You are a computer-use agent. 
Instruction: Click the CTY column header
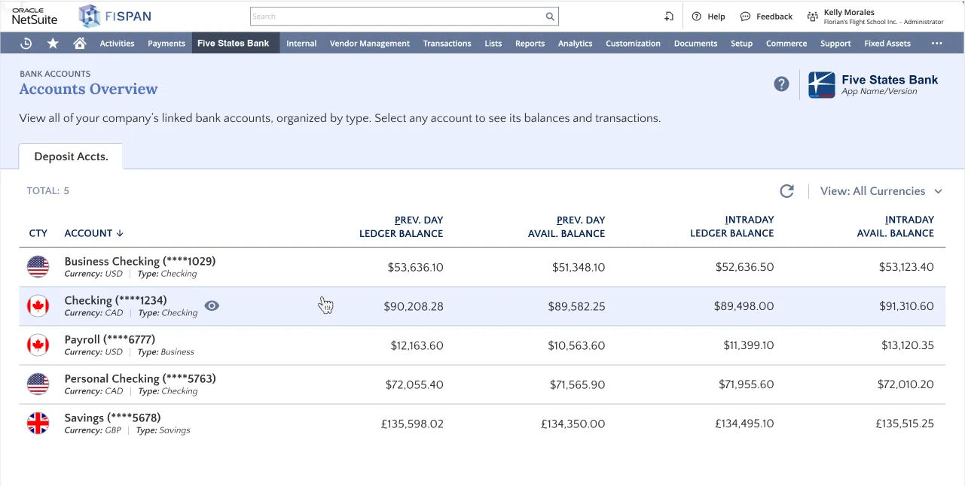[x=38, y=233]
